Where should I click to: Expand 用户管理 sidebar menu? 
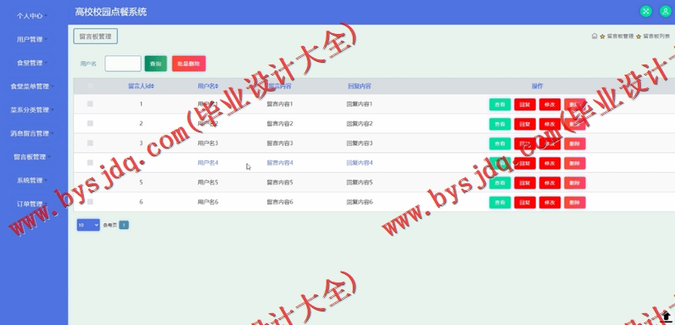point(31,39)
